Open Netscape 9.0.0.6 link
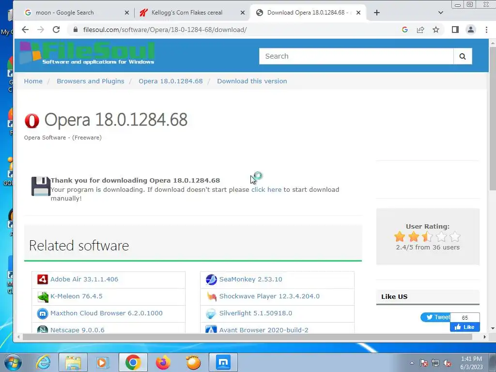496x372 pixels. click(x=77, y=330)
